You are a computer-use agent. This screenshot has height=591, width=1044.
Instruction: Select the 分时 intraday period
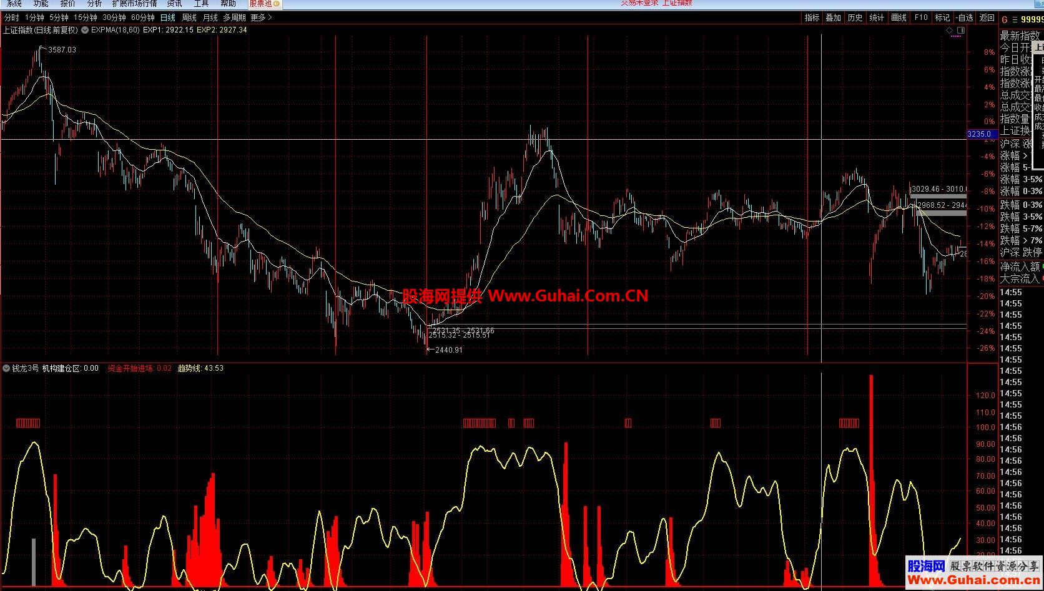click(x=11, y=17)
